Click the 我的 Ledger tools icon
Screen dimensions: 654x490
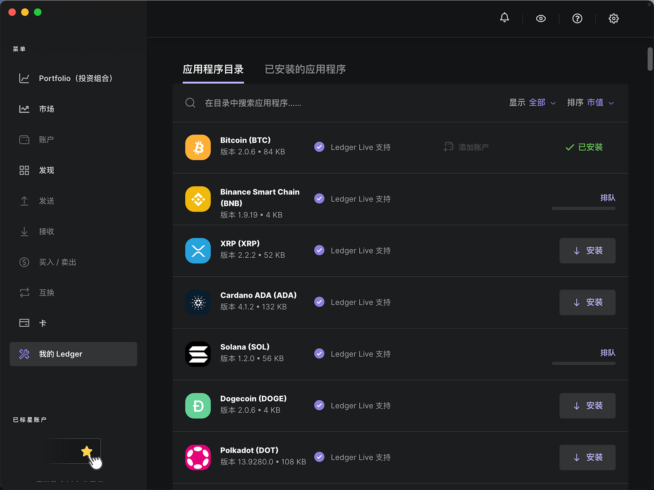point(24,354)
